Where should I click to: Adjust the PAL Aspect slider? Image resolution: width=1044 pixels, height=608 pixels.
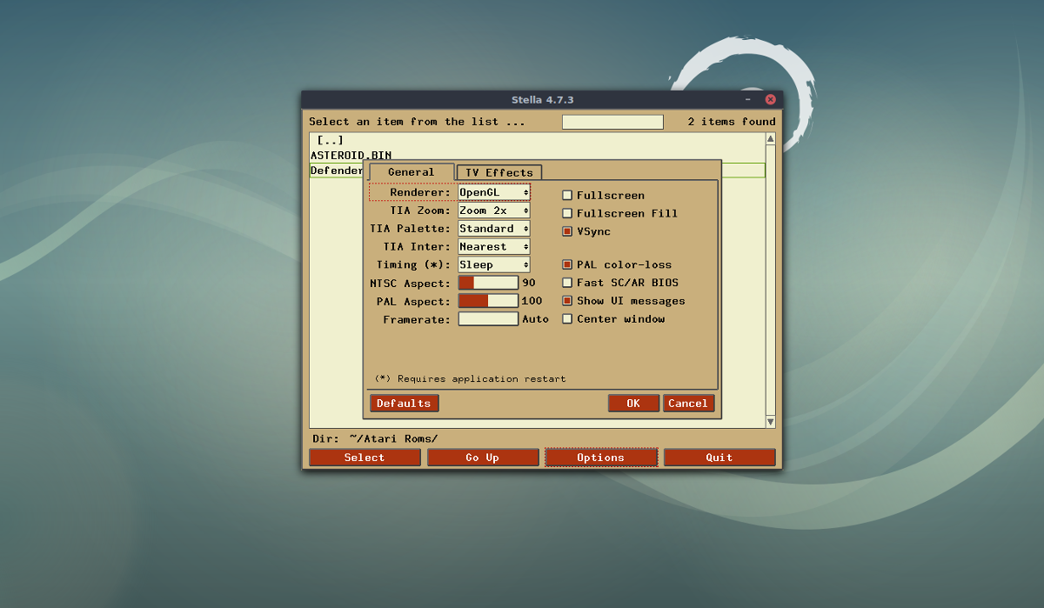[x=488, y=301]
